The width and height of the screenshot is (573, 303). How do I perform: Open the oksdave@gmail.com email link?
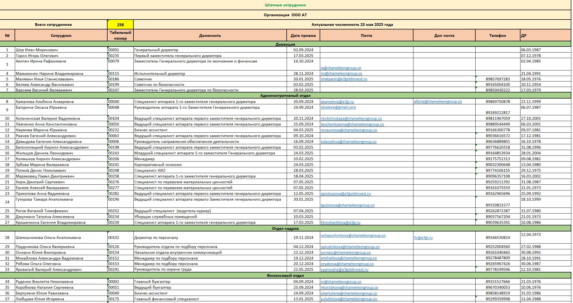coord(338,107)
